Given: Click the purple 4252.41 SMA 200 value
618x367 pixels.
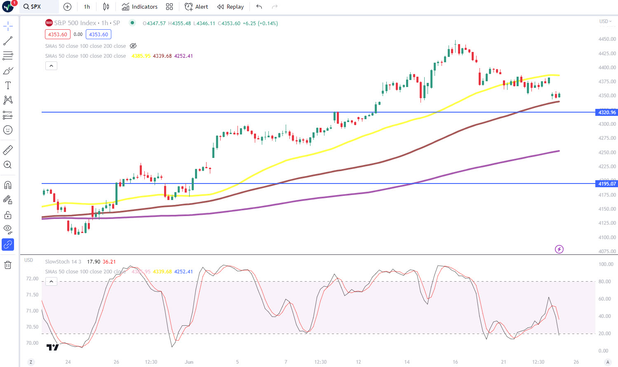Looking at the screenshot, I should click(183, 56).
